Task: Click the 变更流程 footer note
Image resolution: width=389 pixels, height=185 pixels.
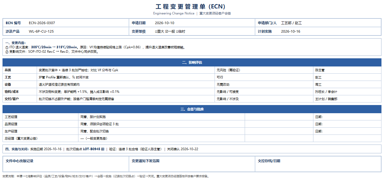Action: pyautogui.click(x=106, y=176)
